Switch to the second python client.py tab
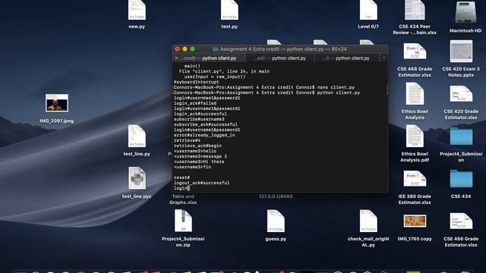 280,58
